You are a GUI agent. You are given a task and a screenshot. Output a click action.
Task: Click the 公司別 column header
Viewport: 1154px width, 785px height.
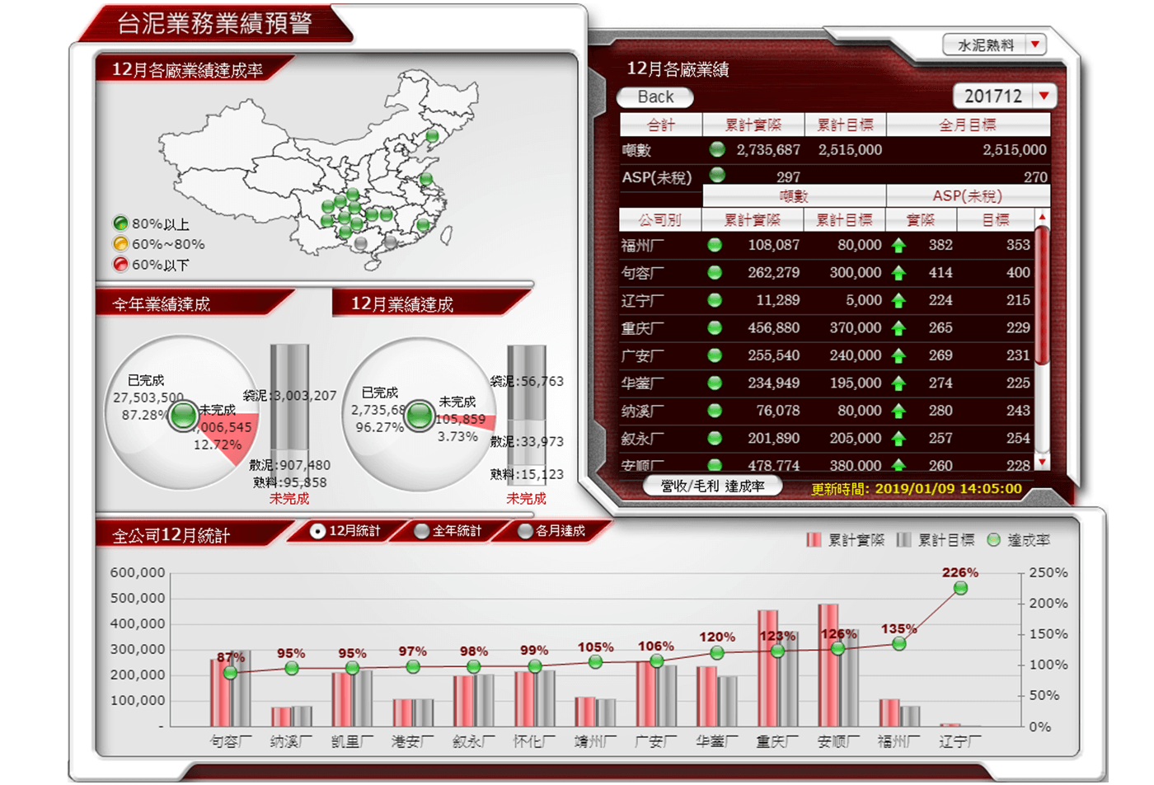659,220
